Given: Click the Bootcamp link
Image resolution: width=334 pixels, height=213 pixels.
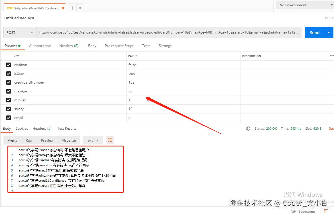Looking at the screenshot, I should click(x=307, y=211).
